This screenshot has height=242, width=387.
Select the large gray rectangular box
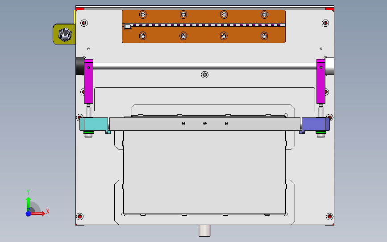tap(204, 172)
